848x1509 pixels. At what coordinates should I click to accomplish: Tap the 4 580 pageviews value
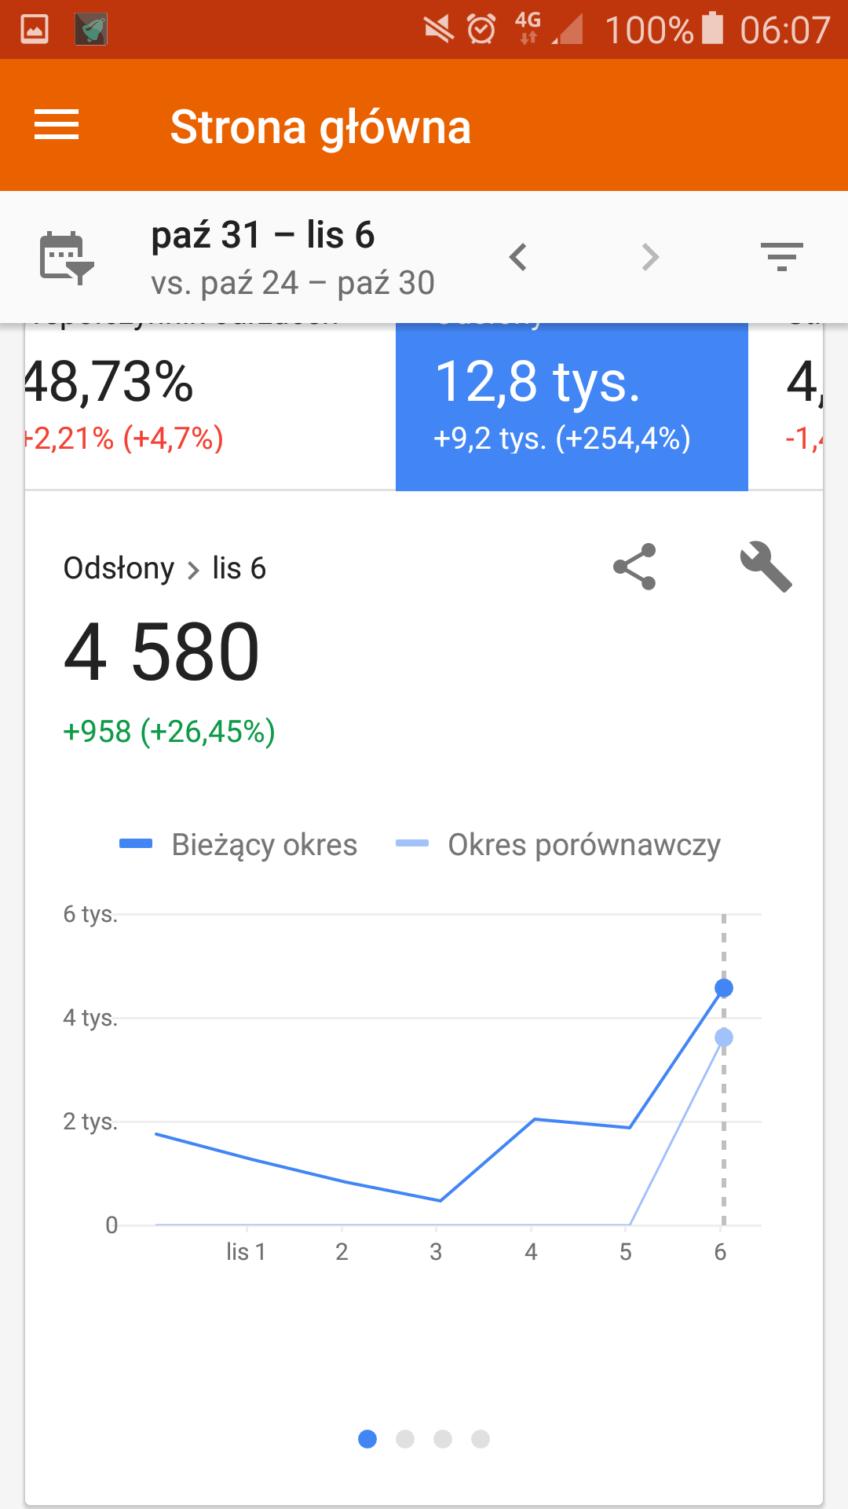click(x=162, y=652)
